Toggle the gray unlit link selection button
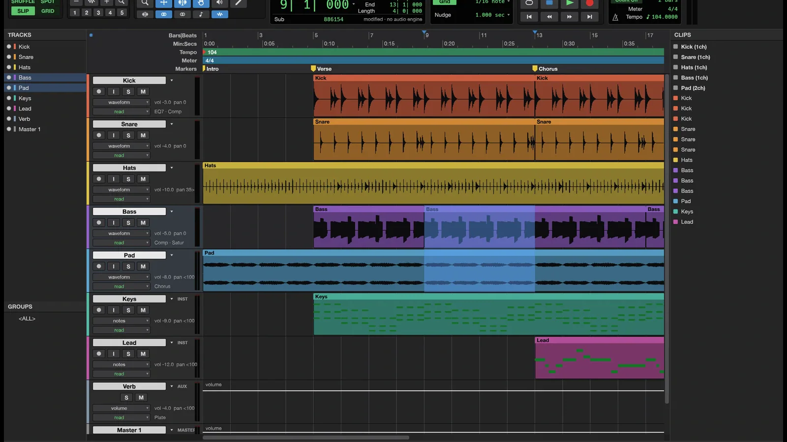Image resolution: width=787 pixels, height=442 pixels. pyautogui.click(x=182, y=14)
